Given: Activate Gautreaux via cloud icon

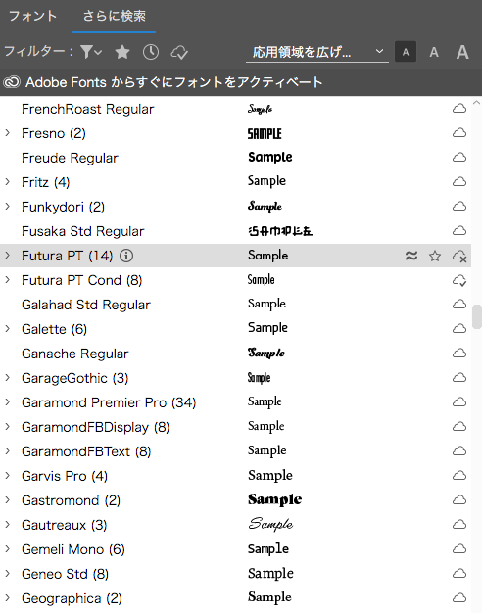Looking at the screenshot, I should [459, 524].
